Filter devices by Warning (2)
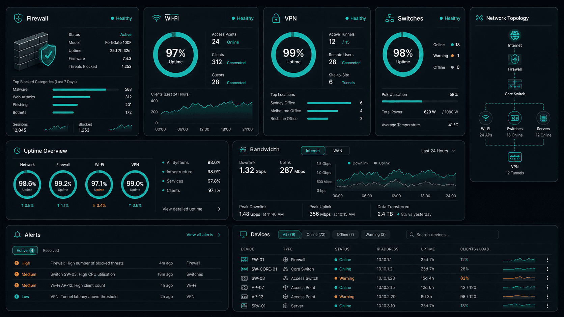564x317 pixels. coord(375,234)
